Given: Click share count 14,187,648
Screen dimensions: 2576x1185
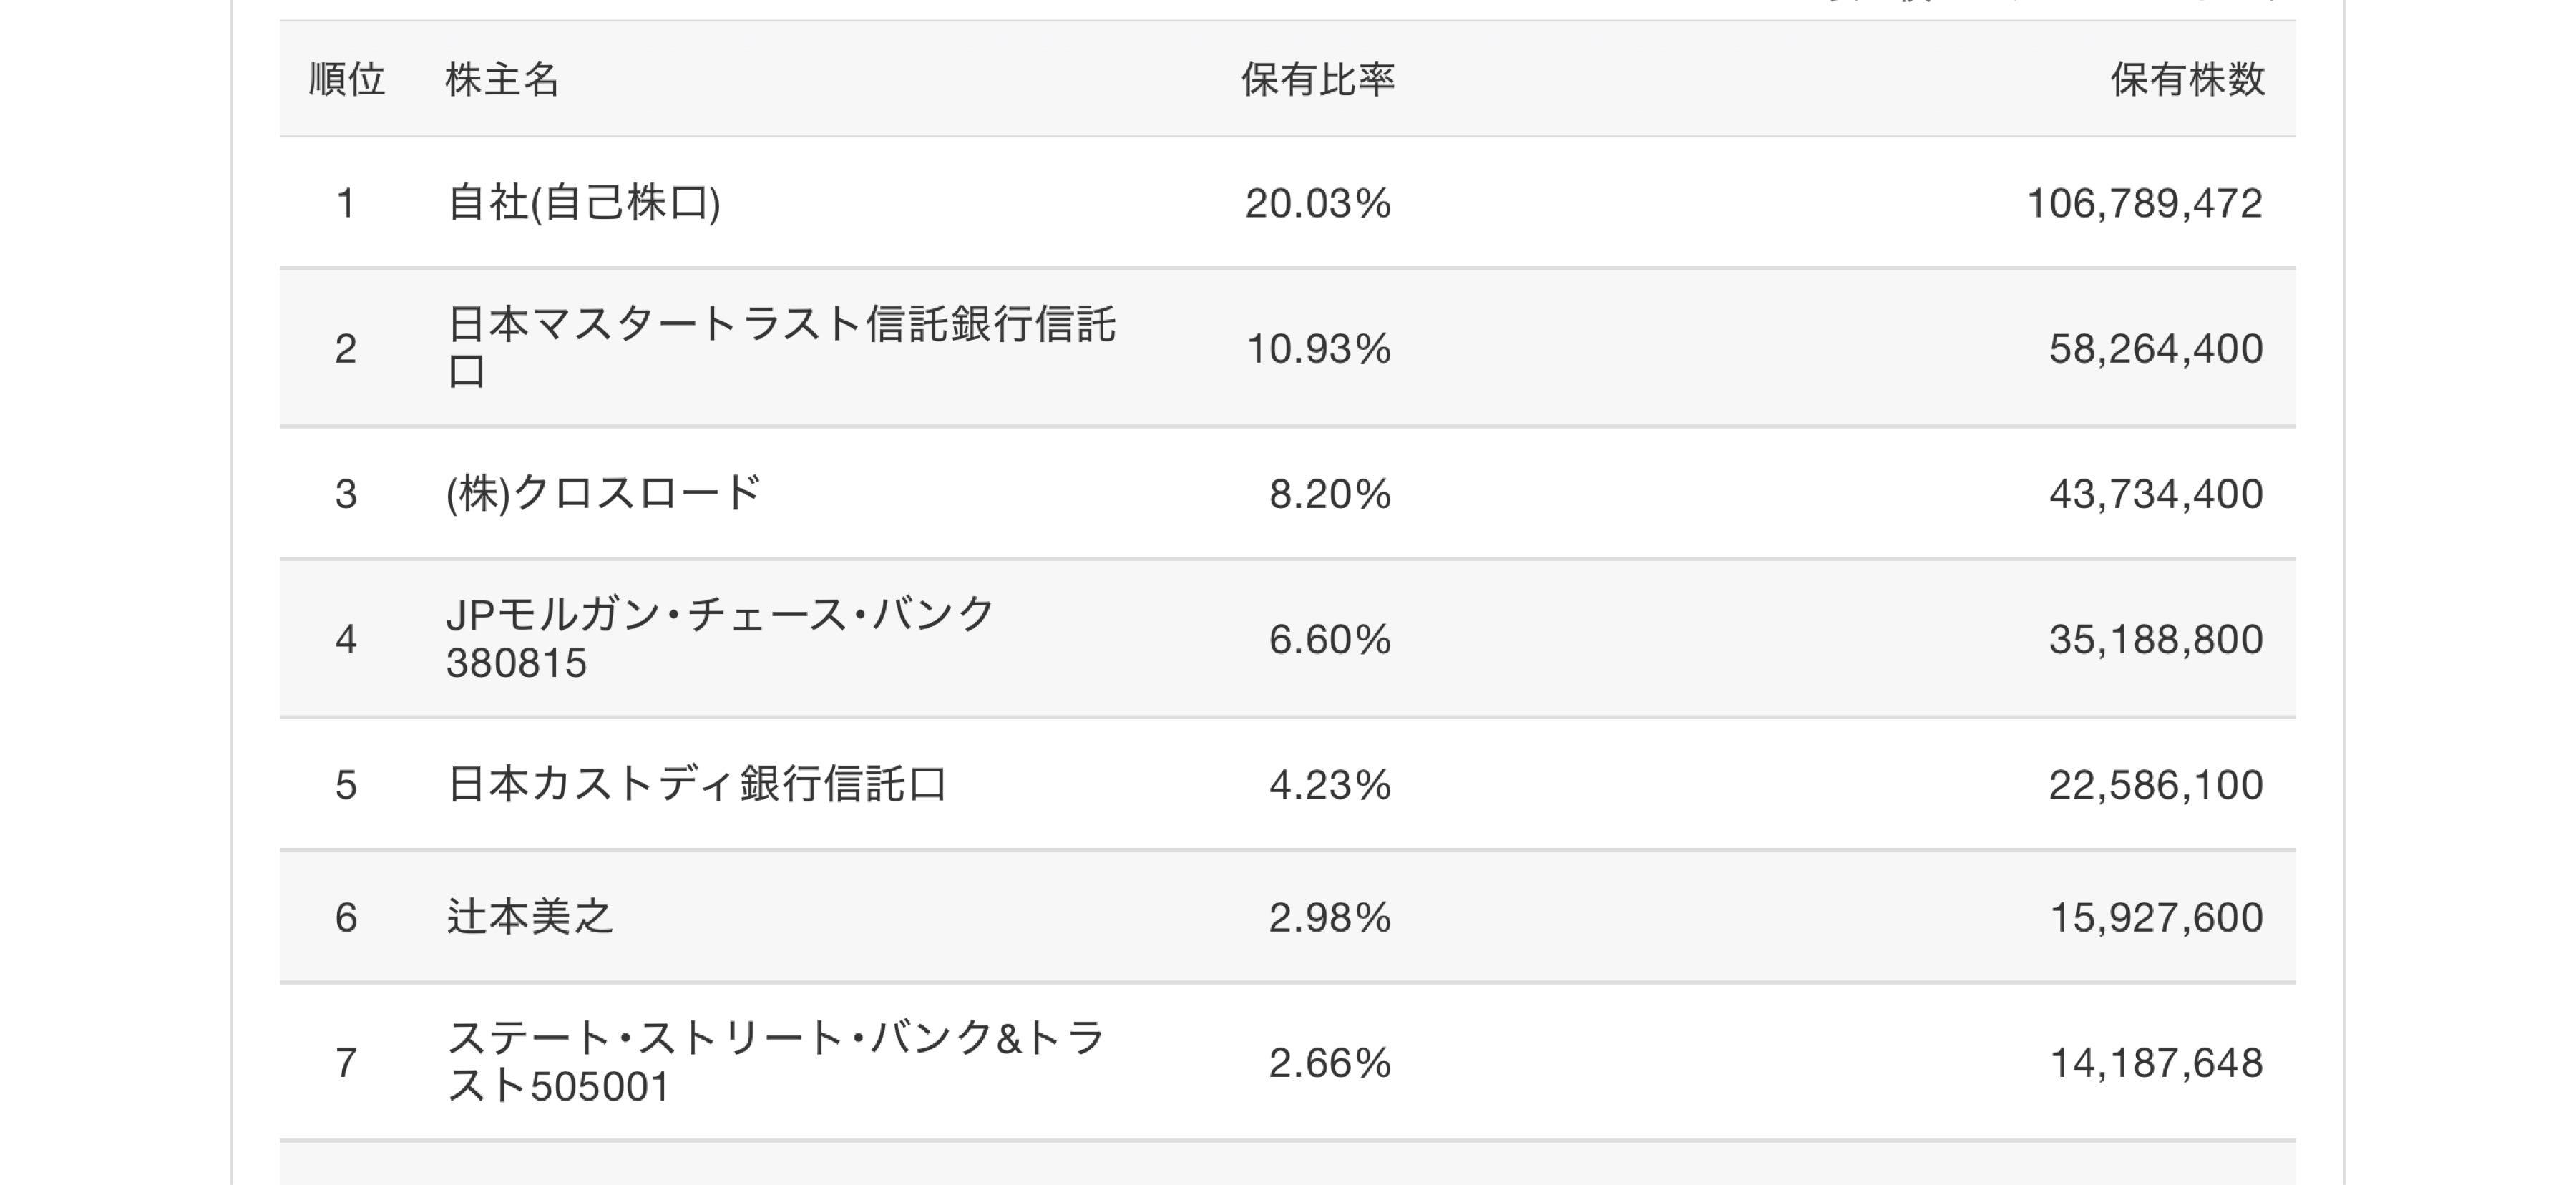Looking at the screenshot, I should point(2155,1062).
